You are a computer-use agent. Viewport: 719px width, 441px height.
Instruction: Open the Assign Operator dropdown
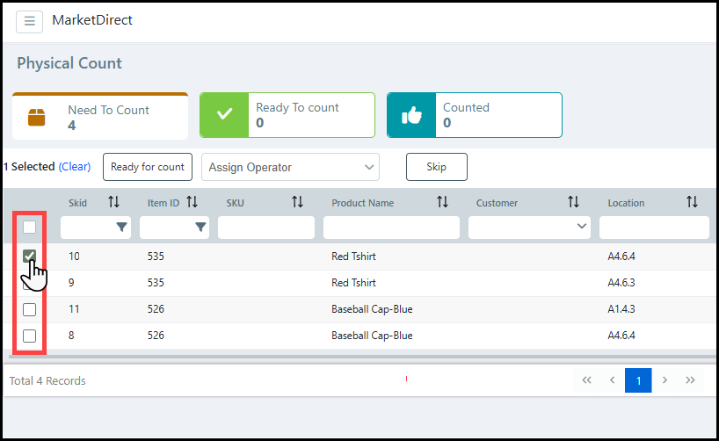pos(291,167)
